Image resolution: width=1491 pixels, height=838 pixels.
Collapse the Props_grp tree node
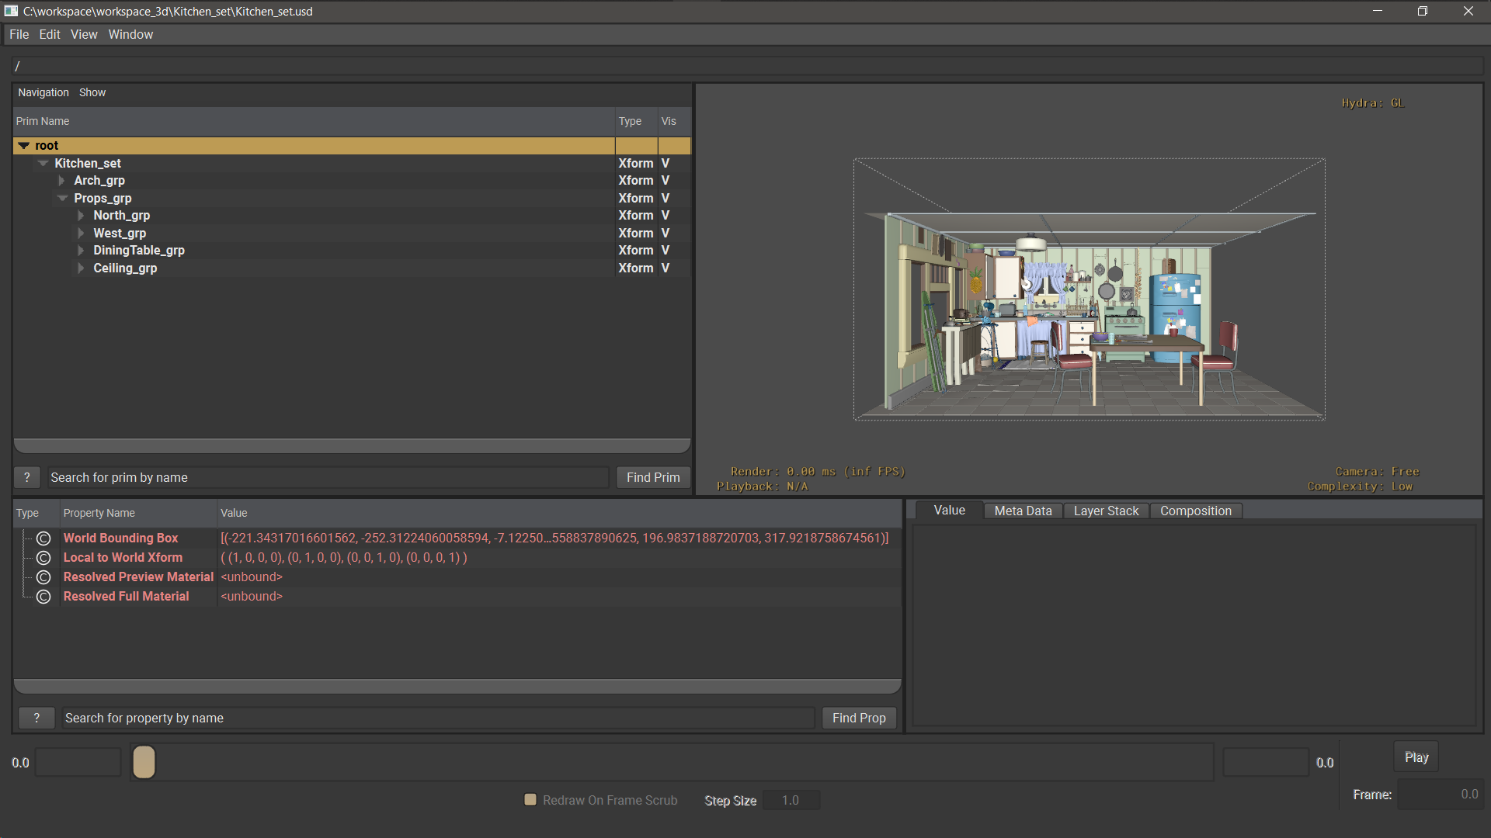(x=62, y=199)
